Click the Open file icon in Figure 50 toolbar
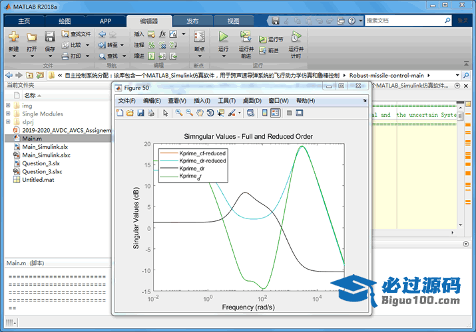The height and width of the screenshot is (332, 476). 130,113
